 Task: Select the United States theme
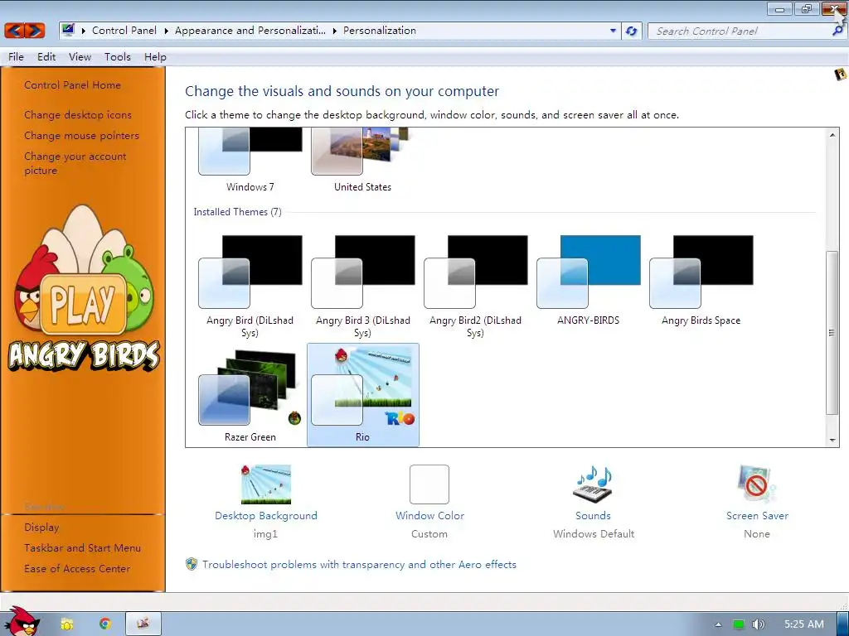coord(362,160)
